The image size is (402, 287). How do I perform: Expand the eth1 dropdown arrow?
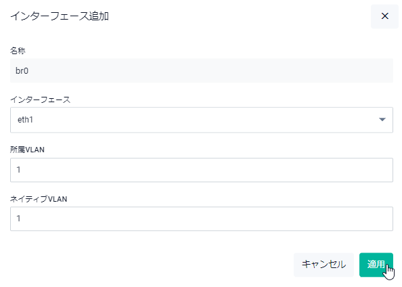(x=382, y=120)
